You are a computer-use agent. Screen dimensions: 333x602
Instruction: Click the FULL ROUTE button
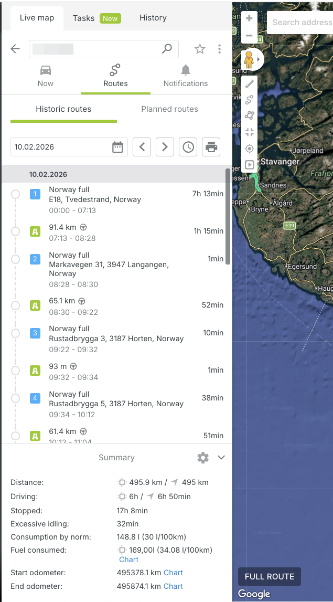point(270,576)
